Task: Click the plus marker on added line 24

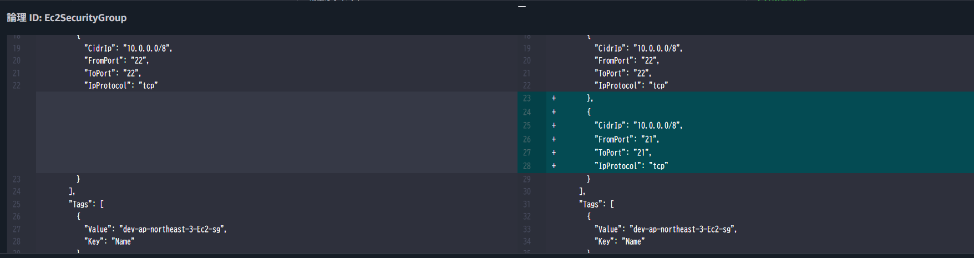Action: point(554,112)
